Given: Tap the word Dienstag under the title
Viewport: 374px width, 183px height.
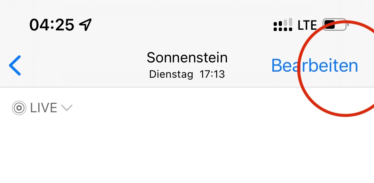Looking at the screenshot, I should 171,75.
